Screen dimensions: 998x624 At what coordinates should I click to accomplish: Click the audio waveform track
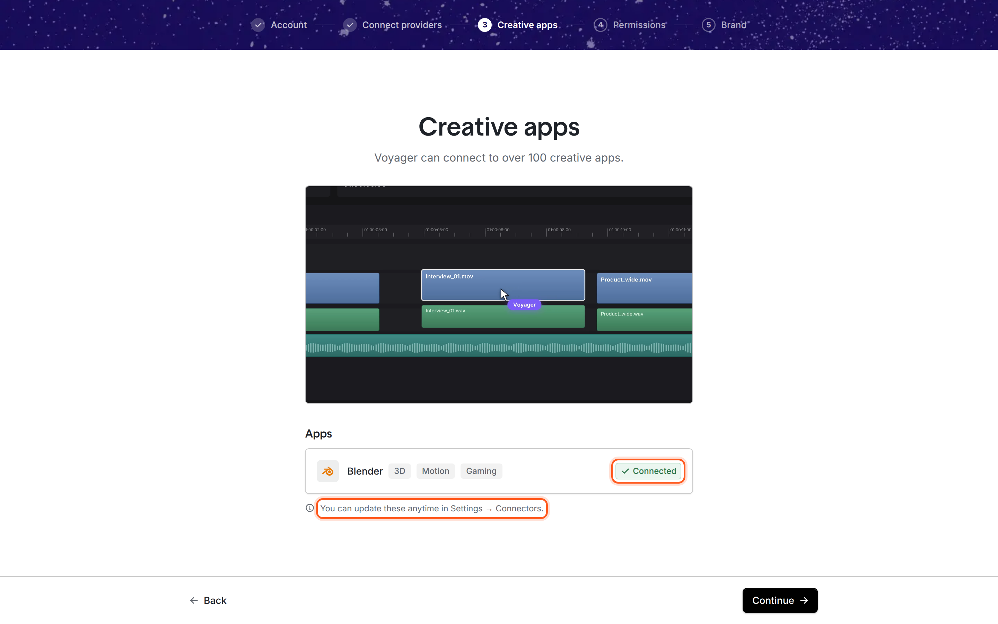[499, 346]
